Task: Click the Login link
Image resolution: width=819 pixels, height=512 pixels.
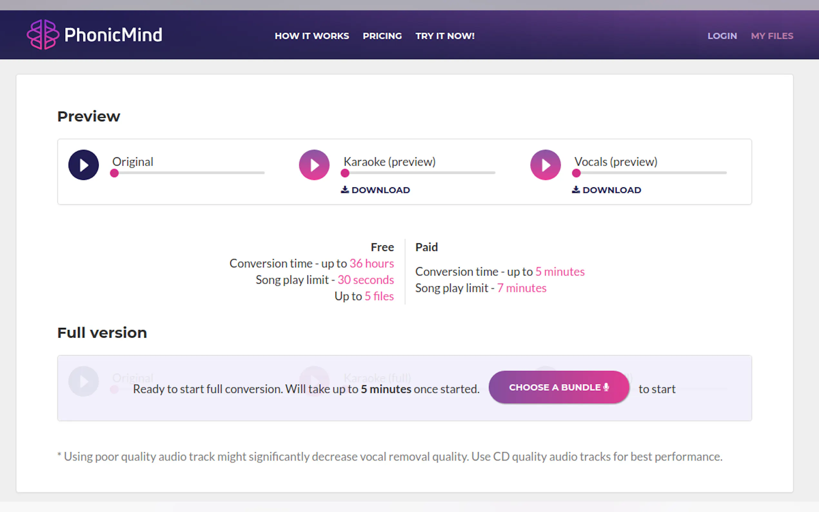Action: click(x=722, y=36)
